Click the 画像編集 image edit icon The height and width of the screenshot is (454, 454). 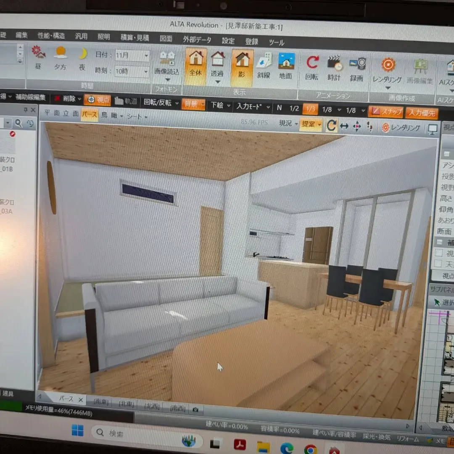click(x=420, y=71)
